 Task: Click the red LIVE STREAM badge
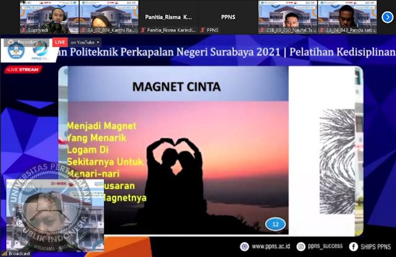23,70
